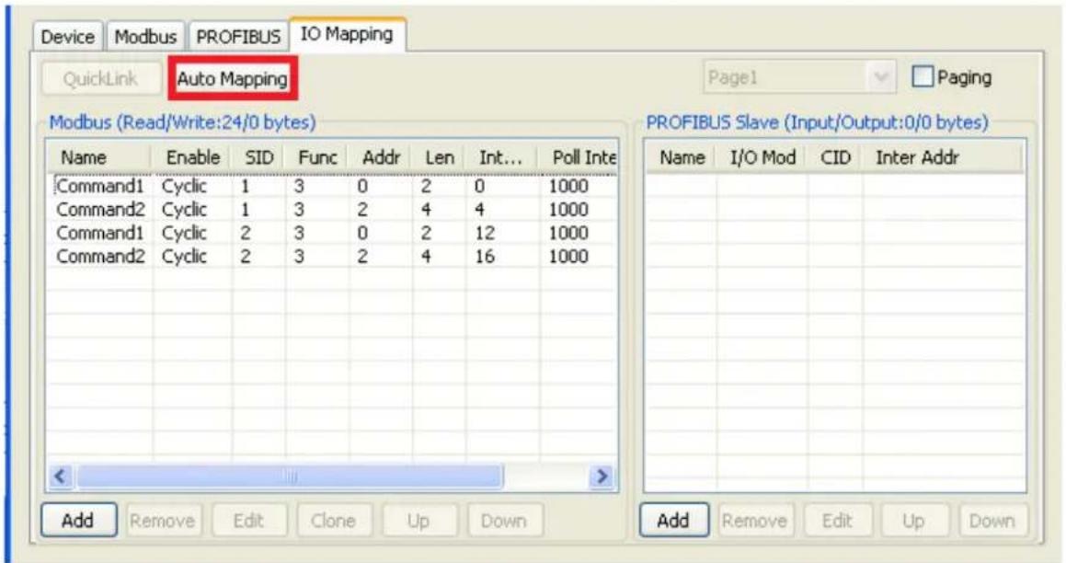Open the Page1 dropdown
1066x563 pixels.
799,77
